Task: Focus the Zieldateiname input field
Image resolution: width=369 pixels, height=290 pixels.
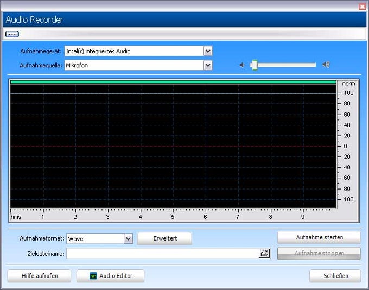Action: click(x=163, y=254)
